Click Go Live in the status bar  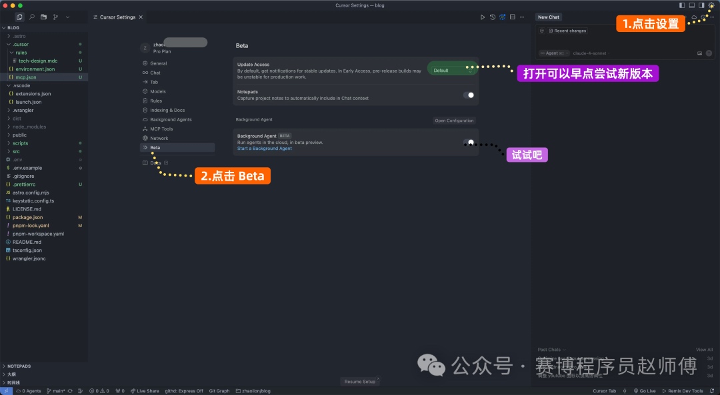645,391
